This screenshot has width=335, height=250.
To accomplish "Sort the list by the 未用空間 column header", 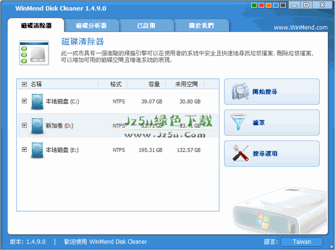I will tap(187, 84).
